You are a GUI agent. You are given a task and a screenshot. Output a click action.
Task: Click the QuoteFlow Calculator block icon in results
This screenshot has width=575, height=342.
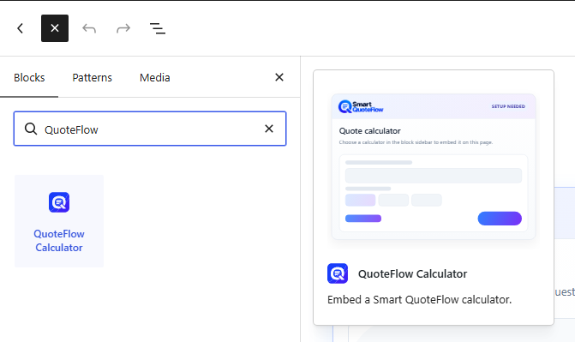coord(59,202)
